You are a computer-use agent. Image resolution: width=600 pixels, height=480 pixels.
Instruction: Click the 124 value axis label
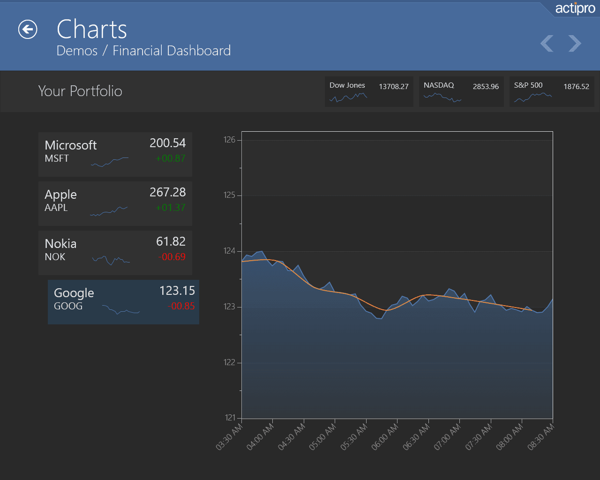229,251
